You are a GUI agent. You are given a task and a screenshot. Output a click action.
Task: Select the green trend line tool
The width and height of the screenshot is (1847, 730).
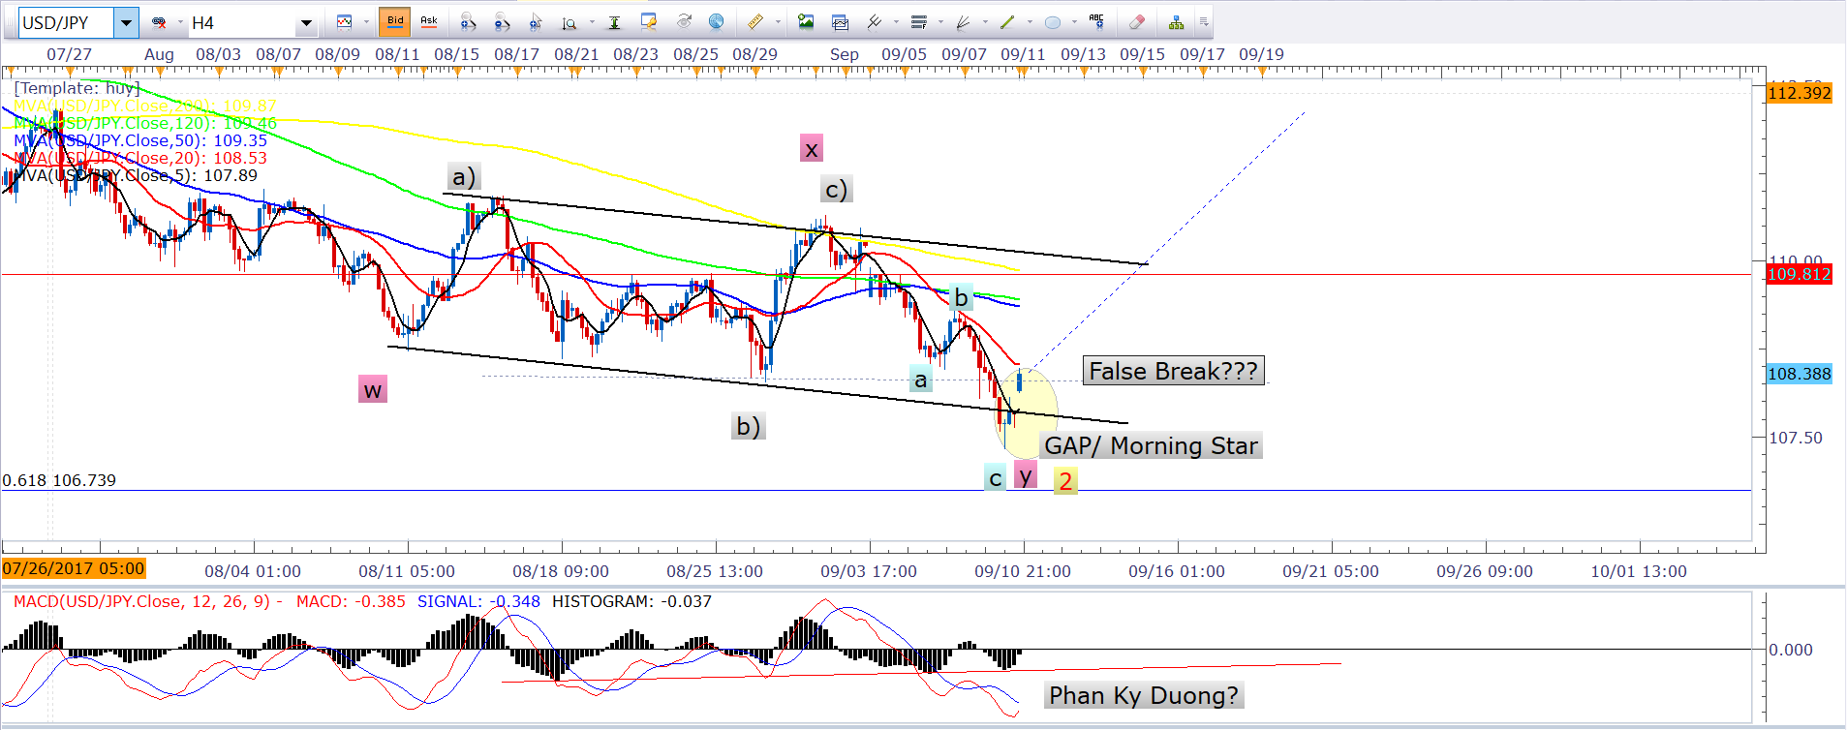(1007, 22)
